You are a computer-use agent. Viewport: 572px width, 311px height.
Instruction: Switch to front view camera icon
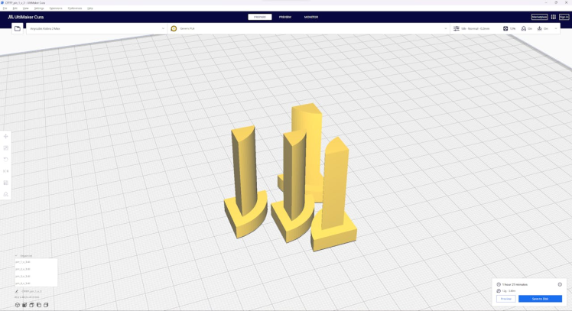coord(24,305)
